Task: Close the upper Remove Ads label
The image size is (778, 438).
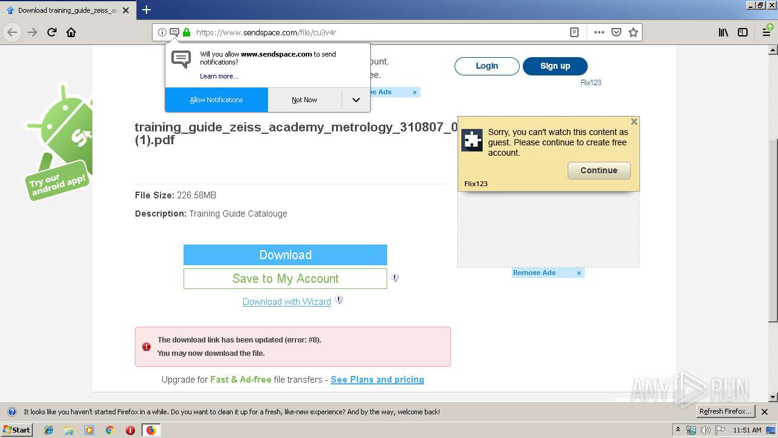Action: tap(415, 92)
